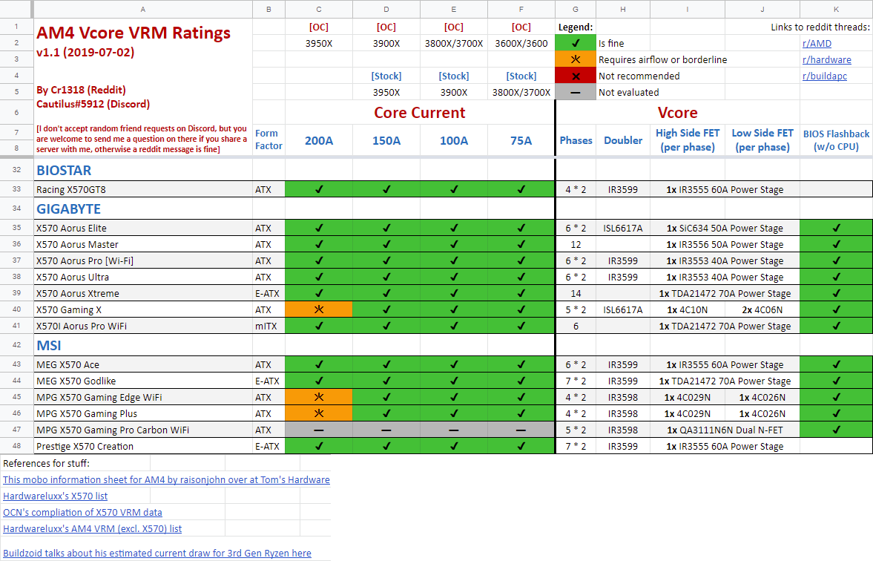Image resolution: width=873 pixels, height=561 pixels.
Task: Click 75A checkmark for MEG X570 Godlike
Action: click(x=521, y=381)
